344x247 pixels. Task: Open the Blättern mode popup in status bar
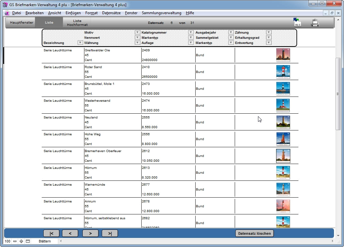(45, 241)
